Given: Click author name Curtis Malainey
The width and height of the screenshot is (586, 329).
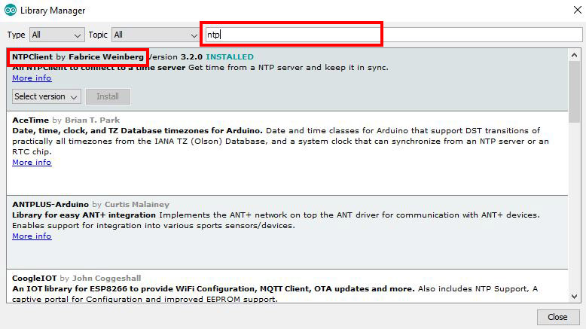Looking at the screenshot, I should pyautogui.click(x=137, y=204).
